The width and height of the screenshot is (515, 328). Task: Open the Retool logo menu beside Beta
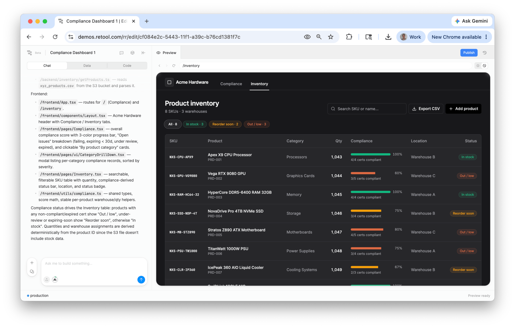pos(29,53)
